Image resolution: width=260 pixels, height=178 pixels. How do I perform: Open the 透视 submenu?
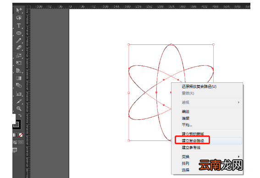(207, 102)
